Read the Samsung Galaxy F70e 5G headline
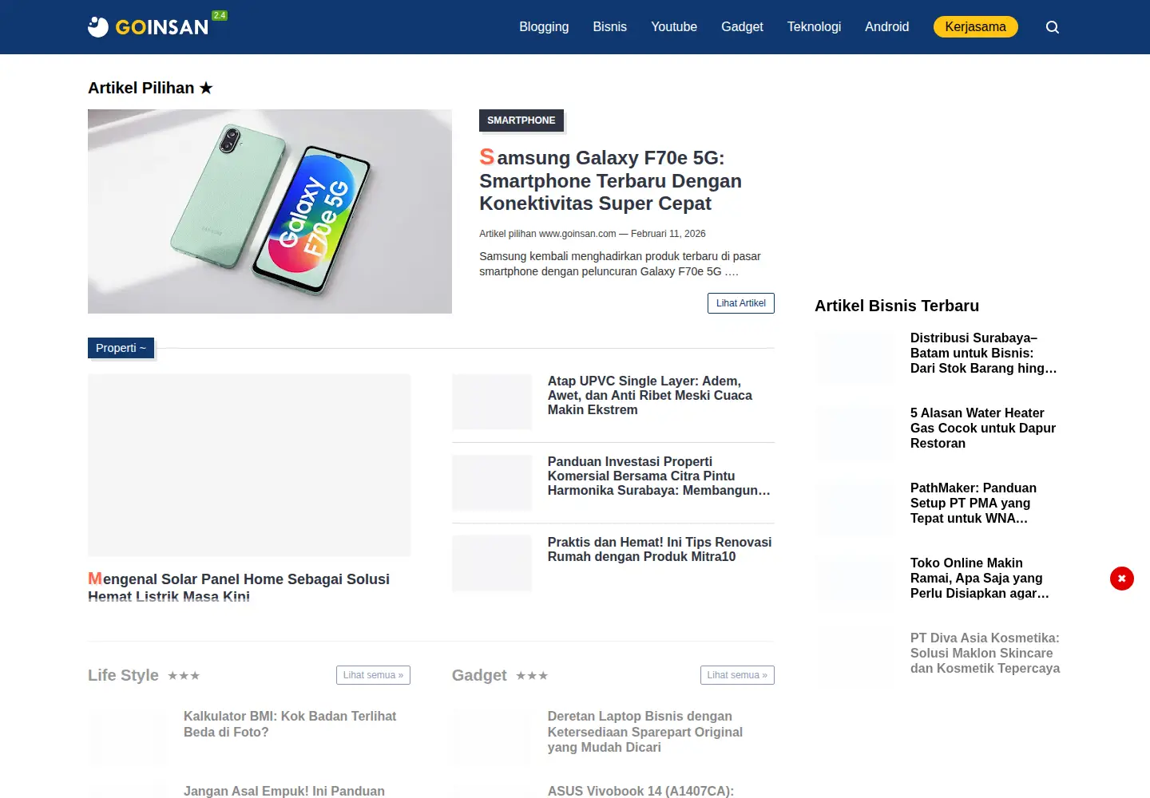This screenshot has width=1150, height=798. coord(611,180)
